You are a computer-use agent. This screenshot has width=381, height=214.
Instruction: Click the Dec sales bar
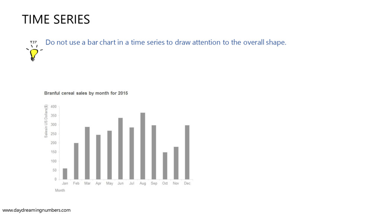pyautogui.click(x=187, y=152)
